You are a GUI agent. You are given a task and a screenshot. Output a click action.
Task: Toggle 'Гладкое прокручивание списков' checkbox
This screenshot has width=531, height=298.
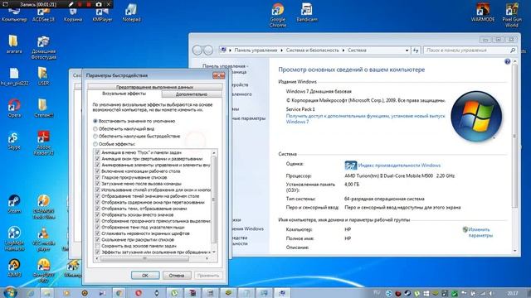98,177
